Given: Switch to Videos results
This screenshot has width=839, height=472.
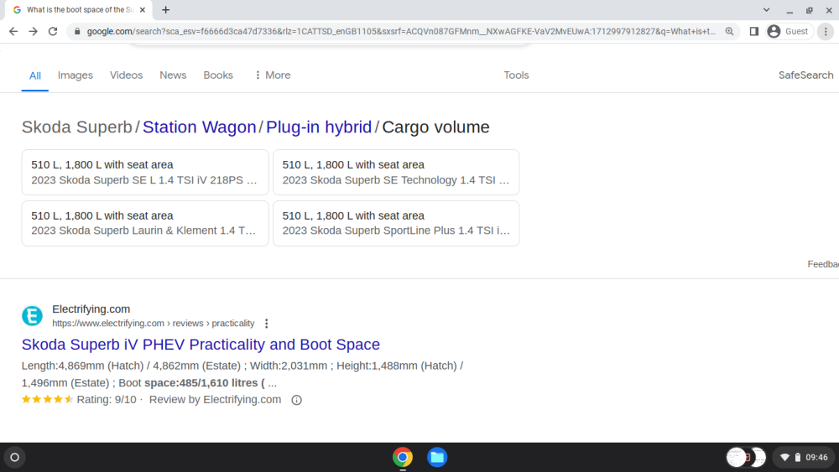Looking at the screenshot, I should coord(127,75).
